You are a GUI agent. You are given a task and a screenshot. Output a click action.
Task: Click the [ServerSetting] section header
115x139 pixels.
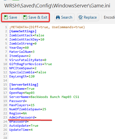(24, 85)
